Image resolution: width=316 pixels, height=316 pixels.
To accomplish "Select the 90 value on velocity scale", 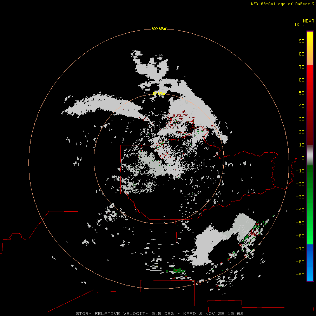I will [x=302, y=41].
